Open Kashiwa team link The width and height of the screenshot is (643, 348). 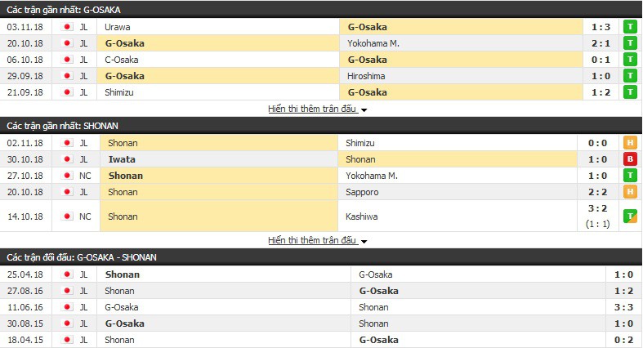361,216
